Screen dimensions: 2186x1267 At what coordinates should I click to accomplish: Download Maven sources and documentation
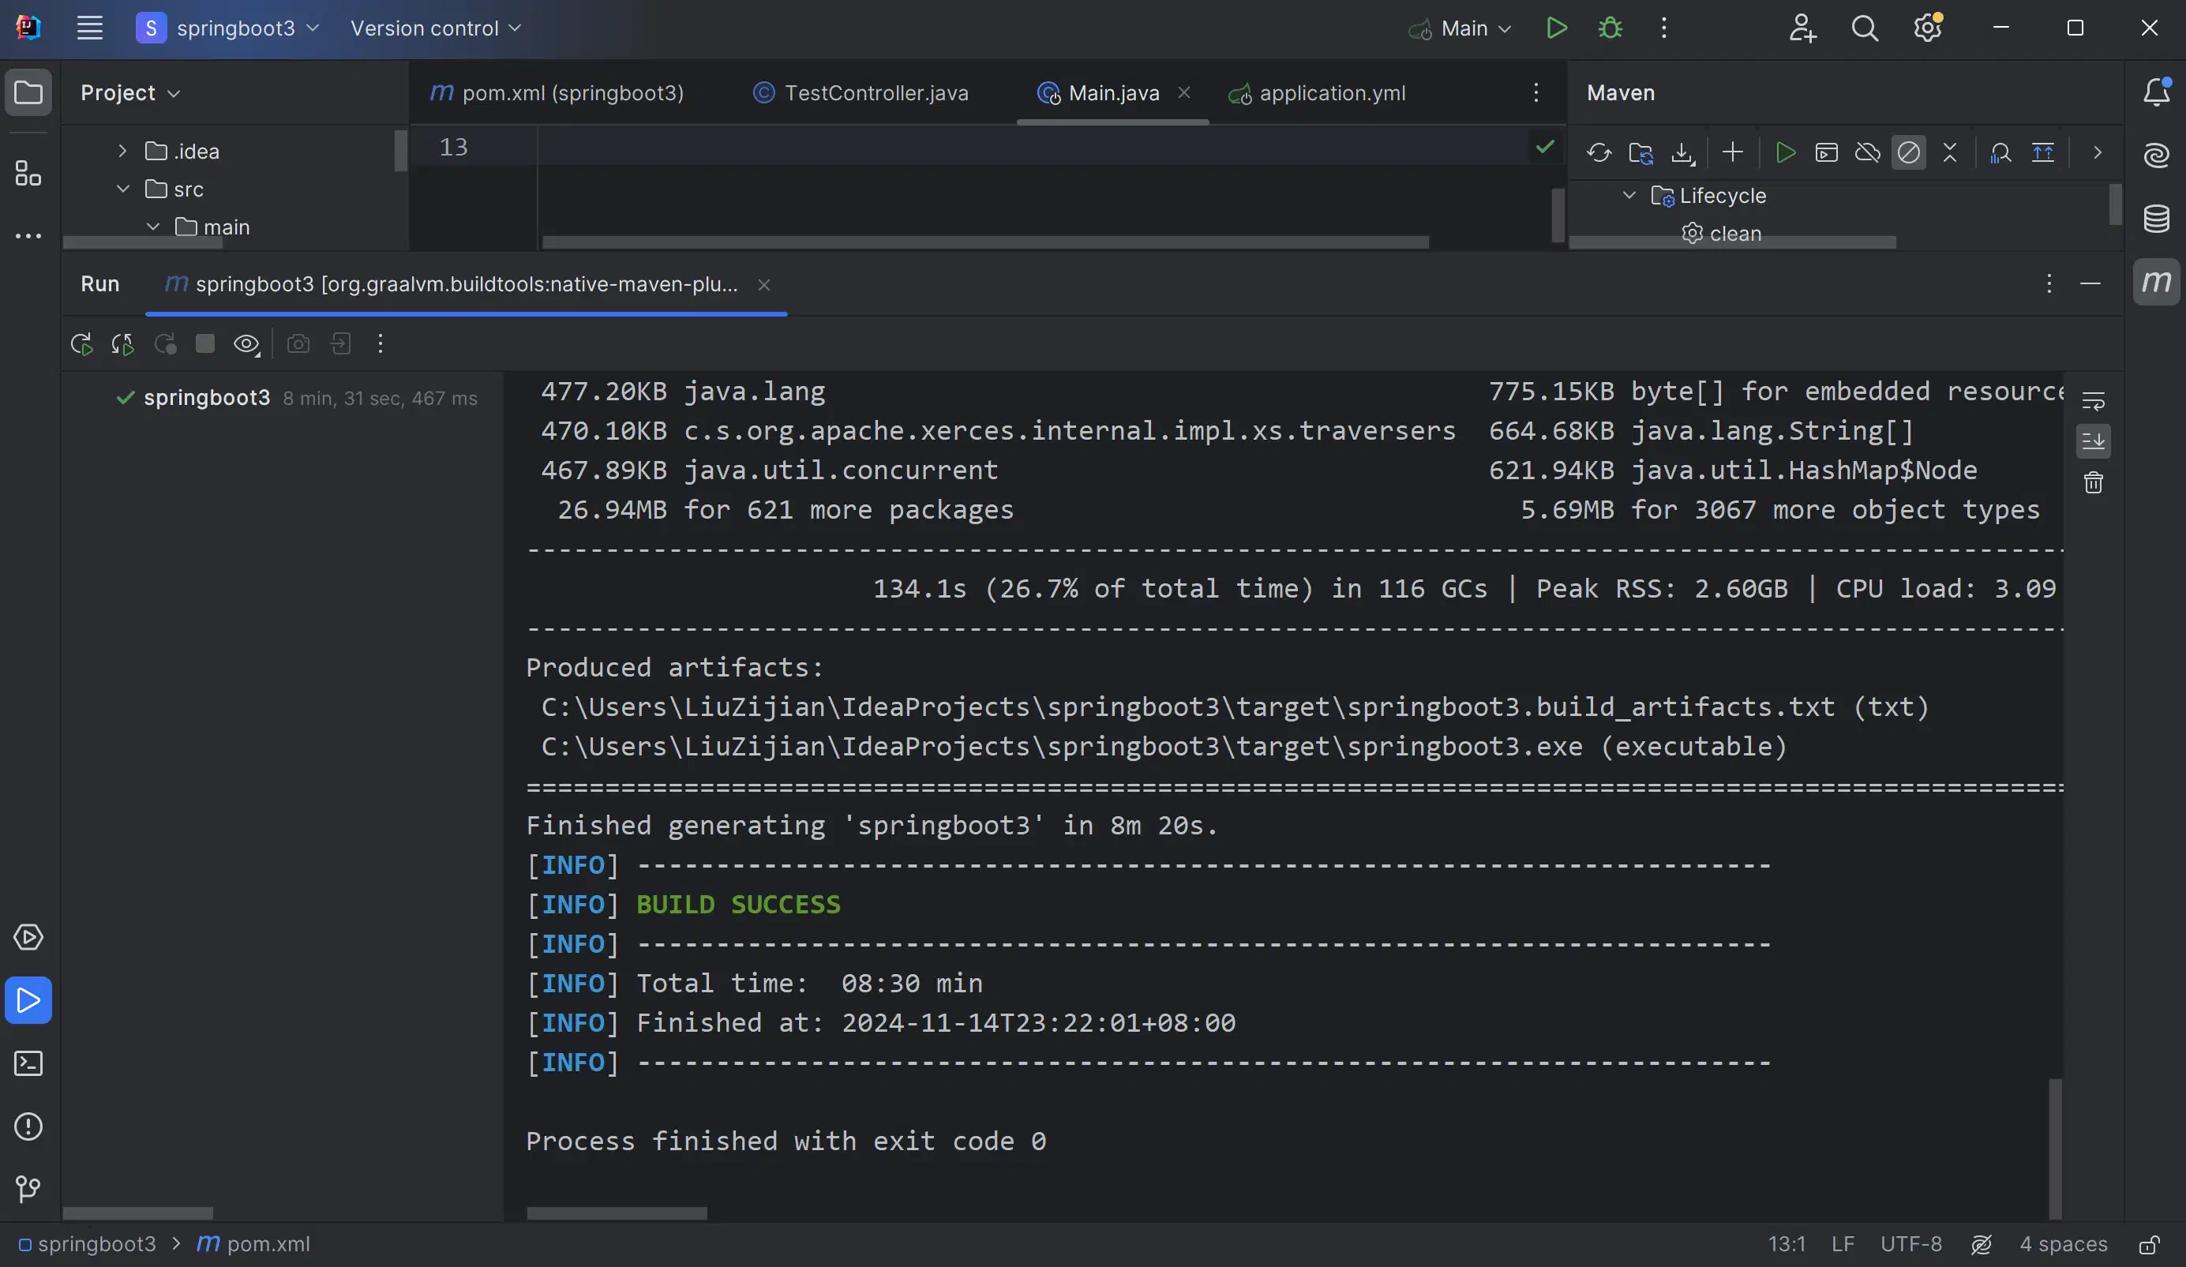point(1683,153)
